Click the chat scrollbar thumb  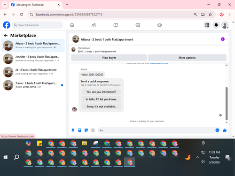coord(227,104)
